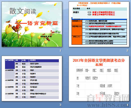
Task: Click the gray 散文阅读 title text
Action: [23, 11]
